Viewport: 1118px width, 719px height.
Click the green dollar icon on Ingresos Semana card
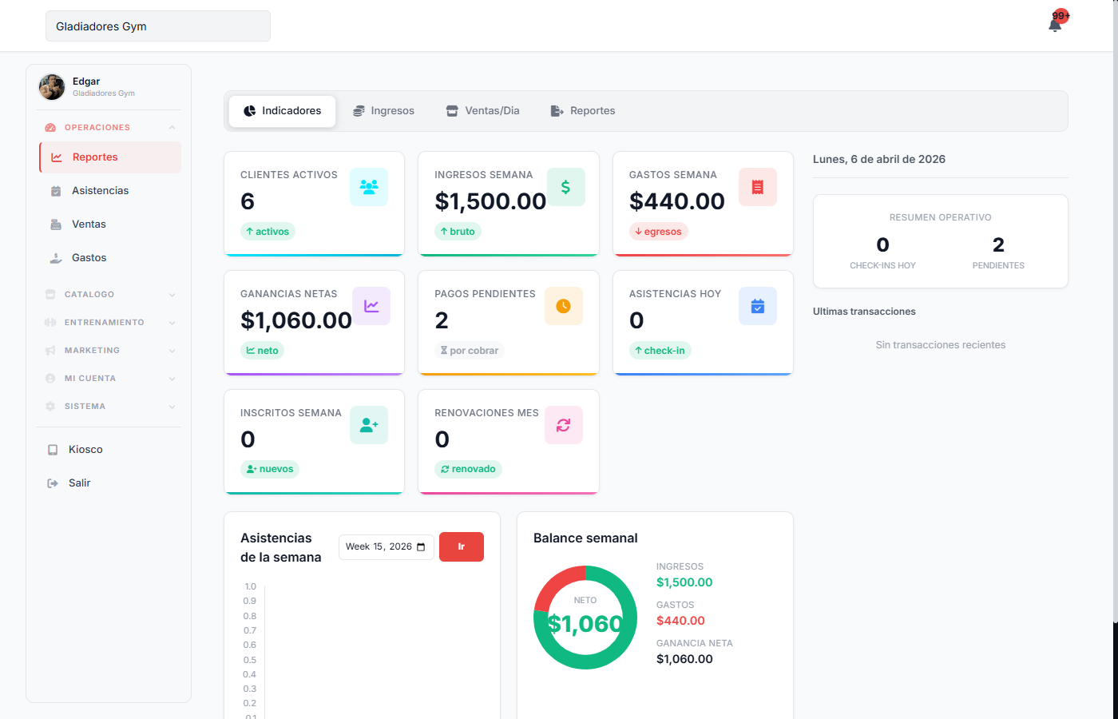(x=566, y=186)
